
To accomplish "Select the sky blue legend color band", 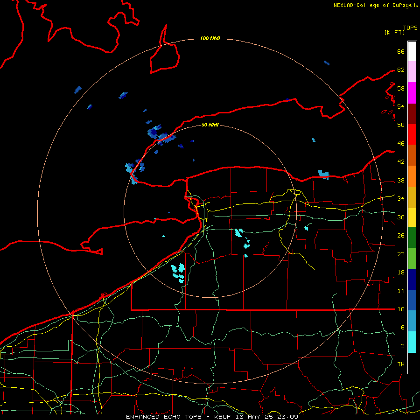I will 412,321.
